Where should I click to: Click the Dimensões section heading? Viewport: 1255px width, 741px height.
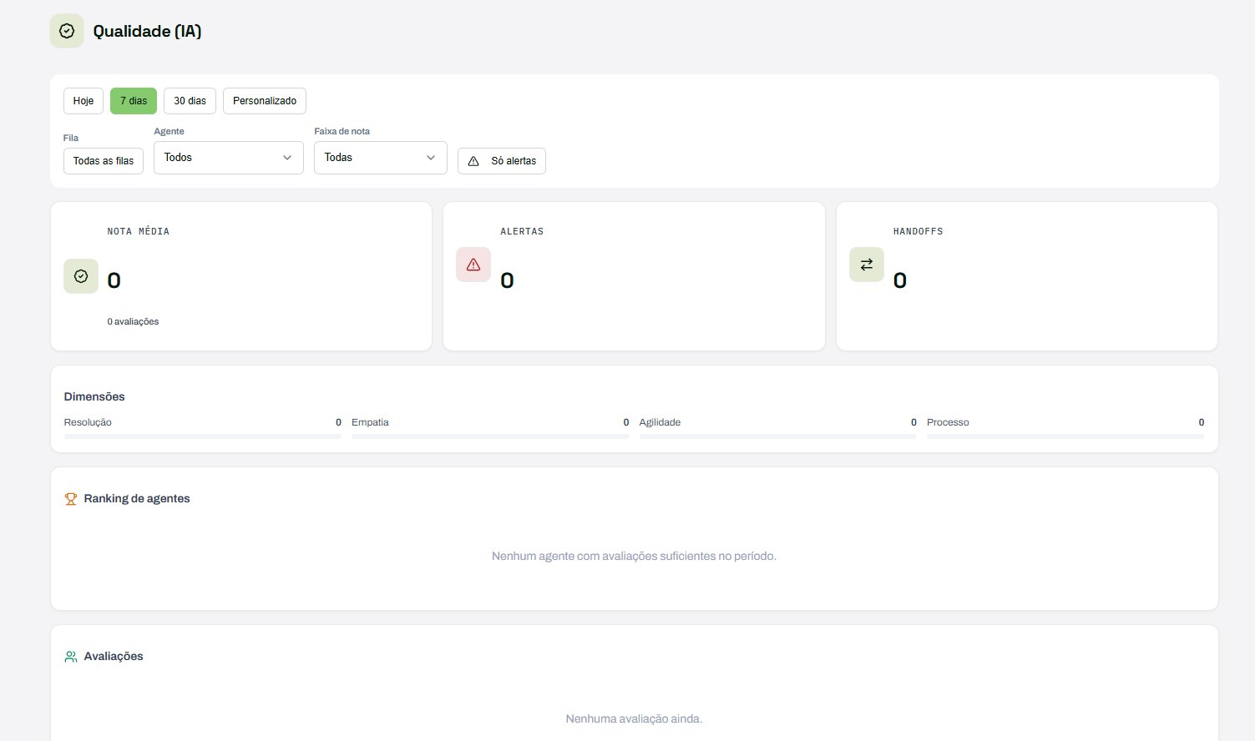coord(94,397)
